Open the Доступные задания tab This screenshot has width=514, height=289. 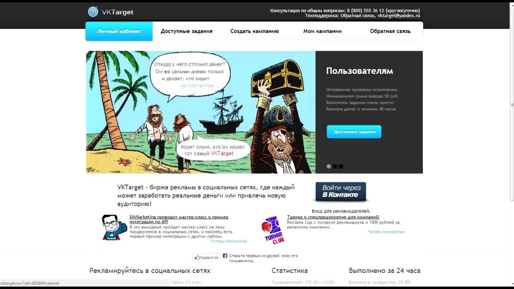tap(187, 31)
